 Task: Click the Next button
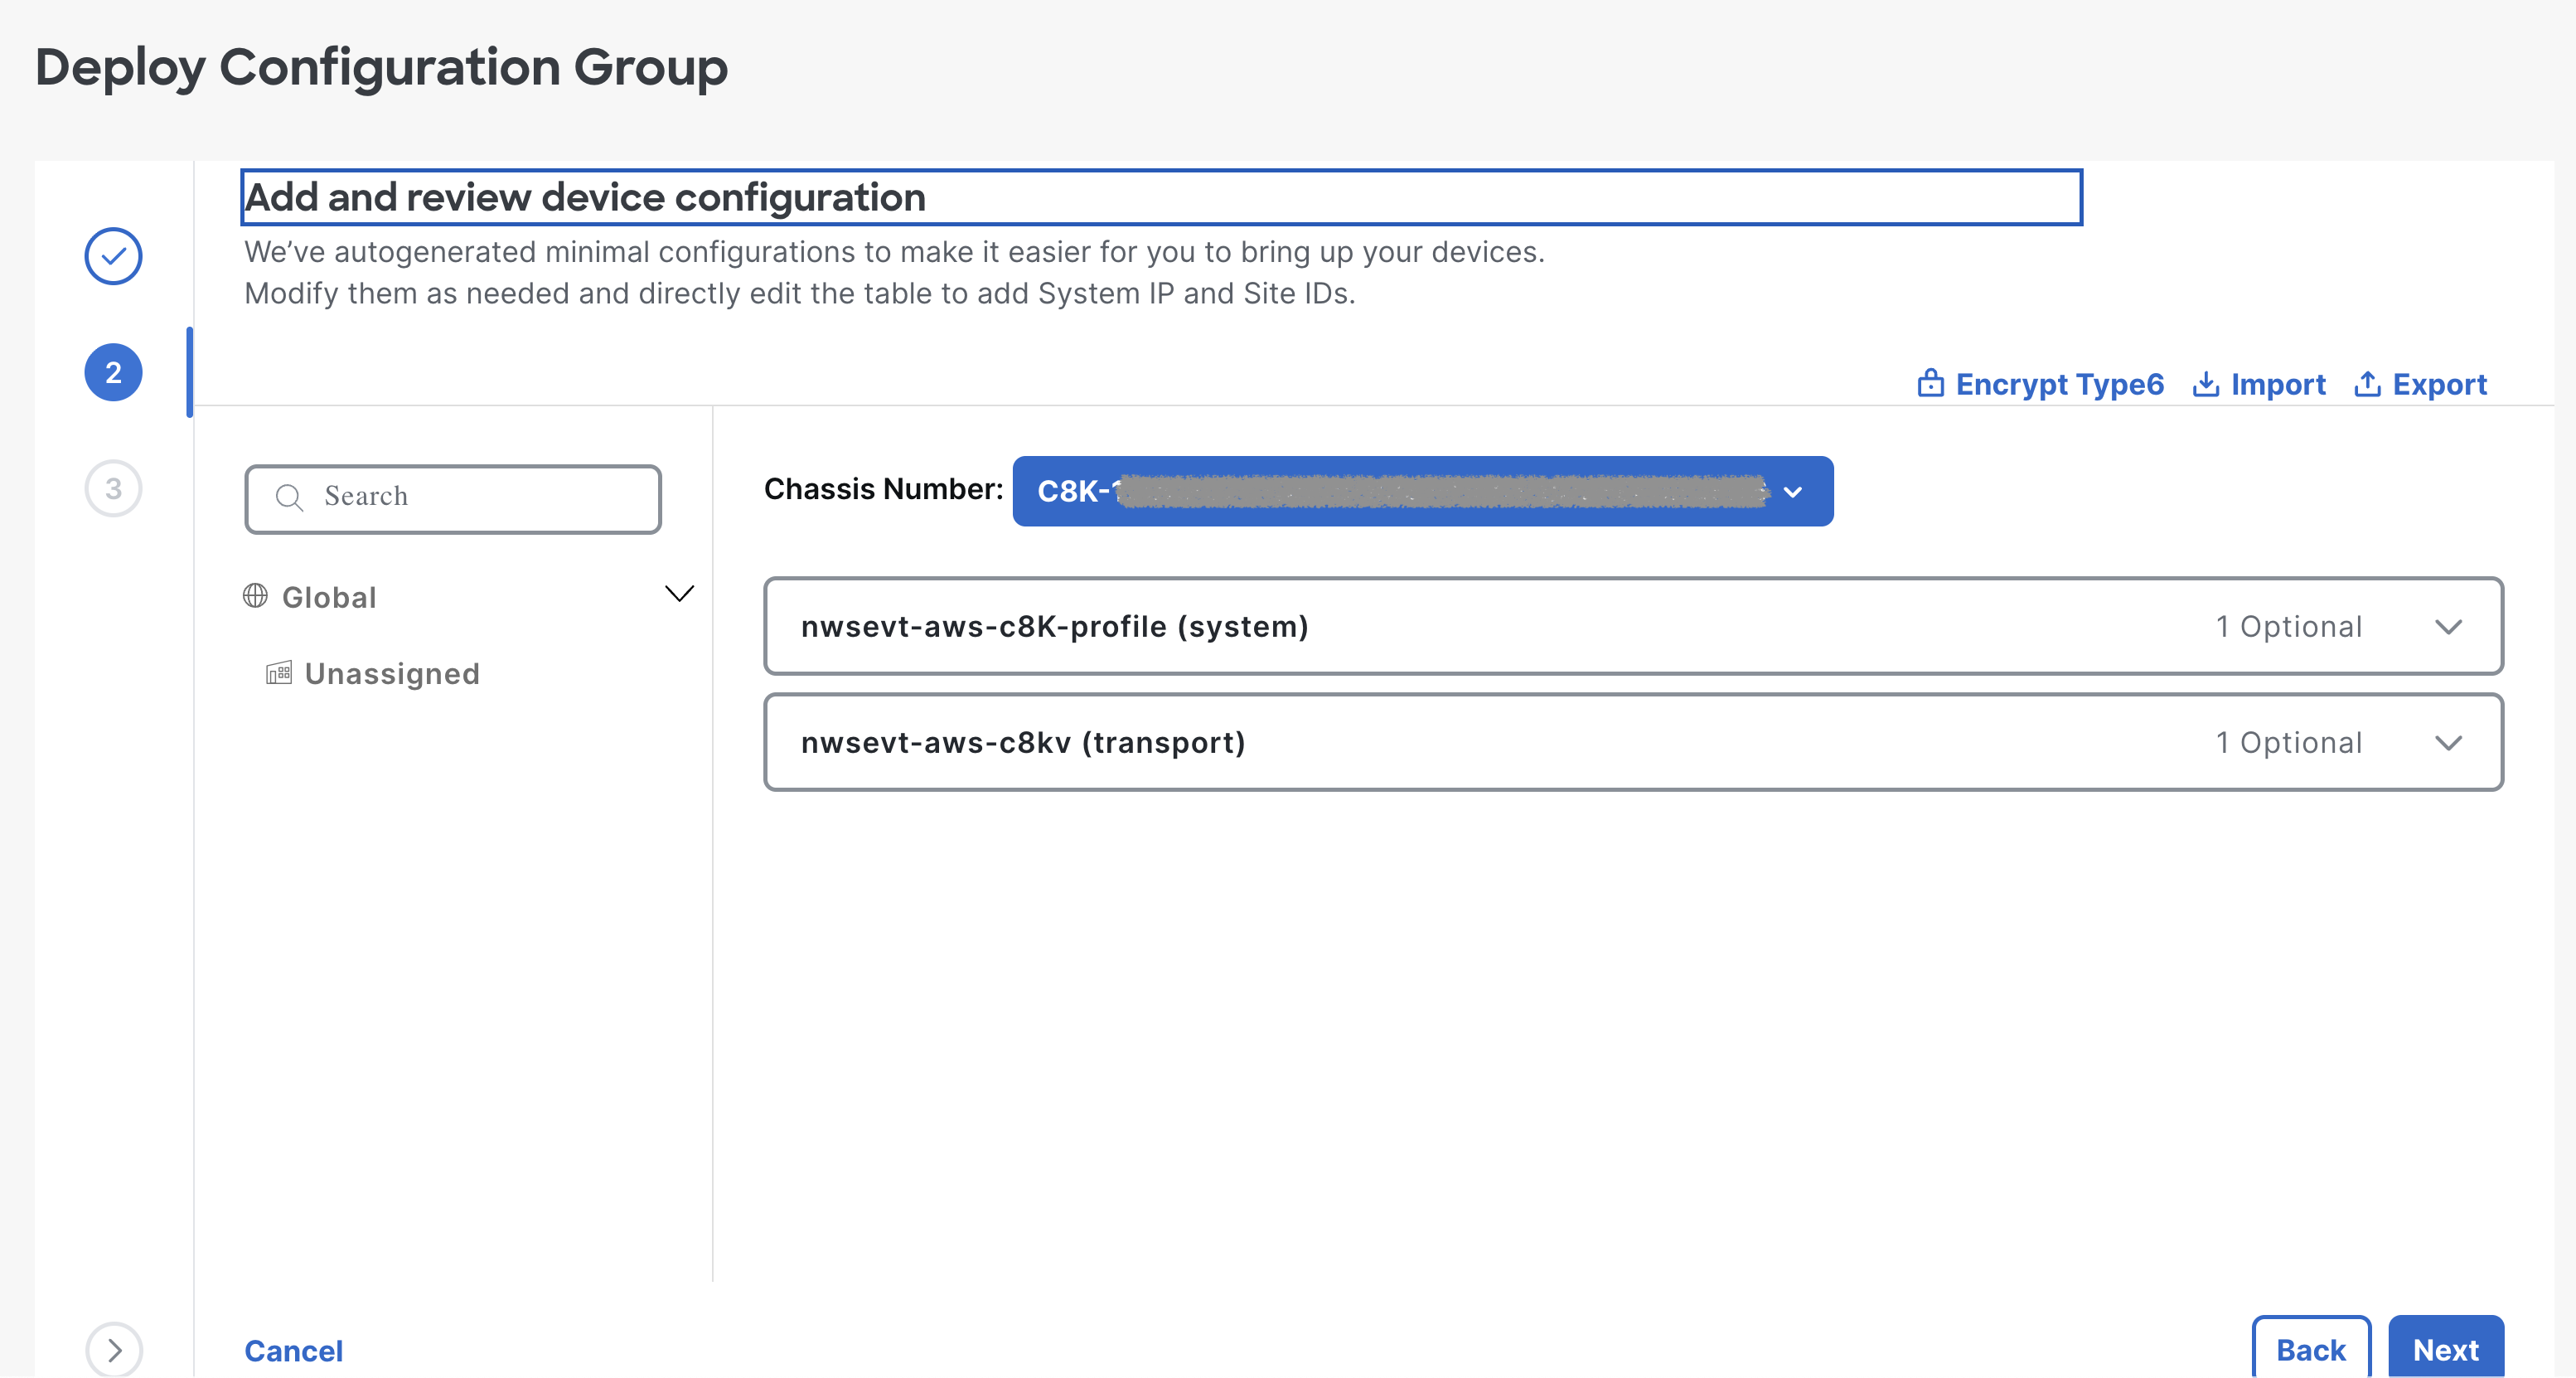[x=2445, y=1349]
